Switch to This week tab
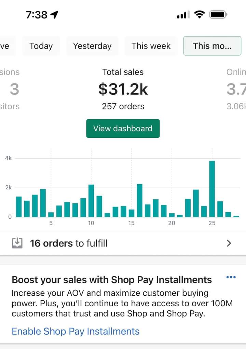The height and width of the screenshot is (349, 246). 151,46
